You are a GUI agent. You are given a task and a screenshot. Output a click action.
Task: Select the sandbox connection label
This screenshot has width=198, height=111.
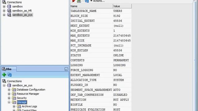pos(17,6)
